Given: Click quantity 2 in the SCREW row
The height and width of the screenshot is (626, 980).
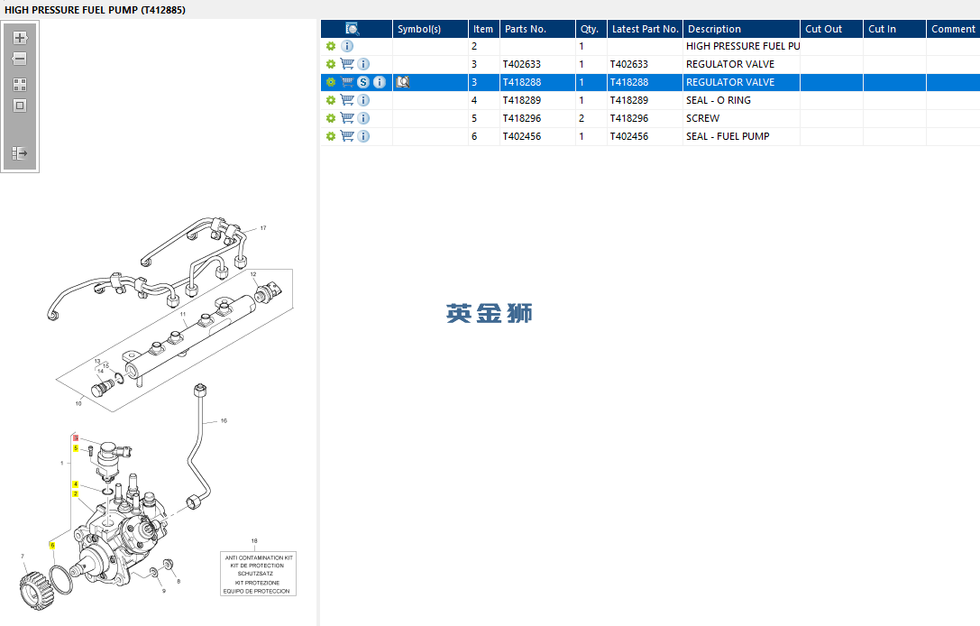Looking at the screenshot, I should (591, 118).
